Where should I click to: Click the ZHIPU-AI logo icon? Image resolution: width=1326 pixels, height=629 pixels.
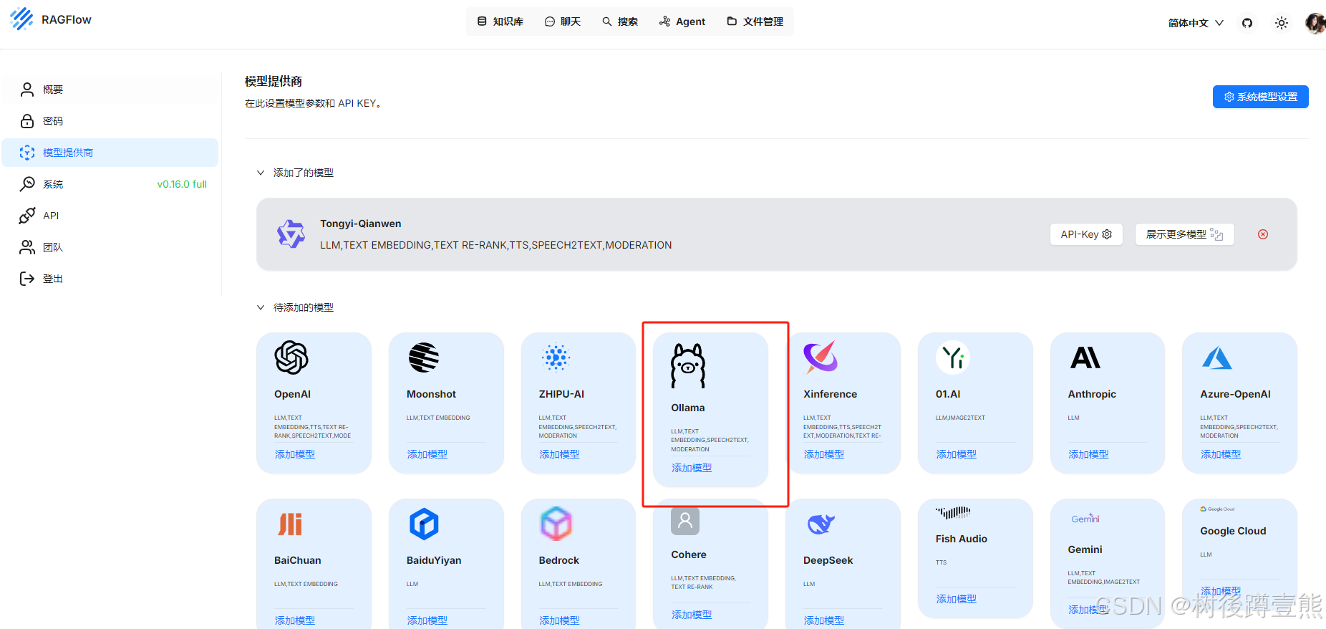[x=556, y=357]
